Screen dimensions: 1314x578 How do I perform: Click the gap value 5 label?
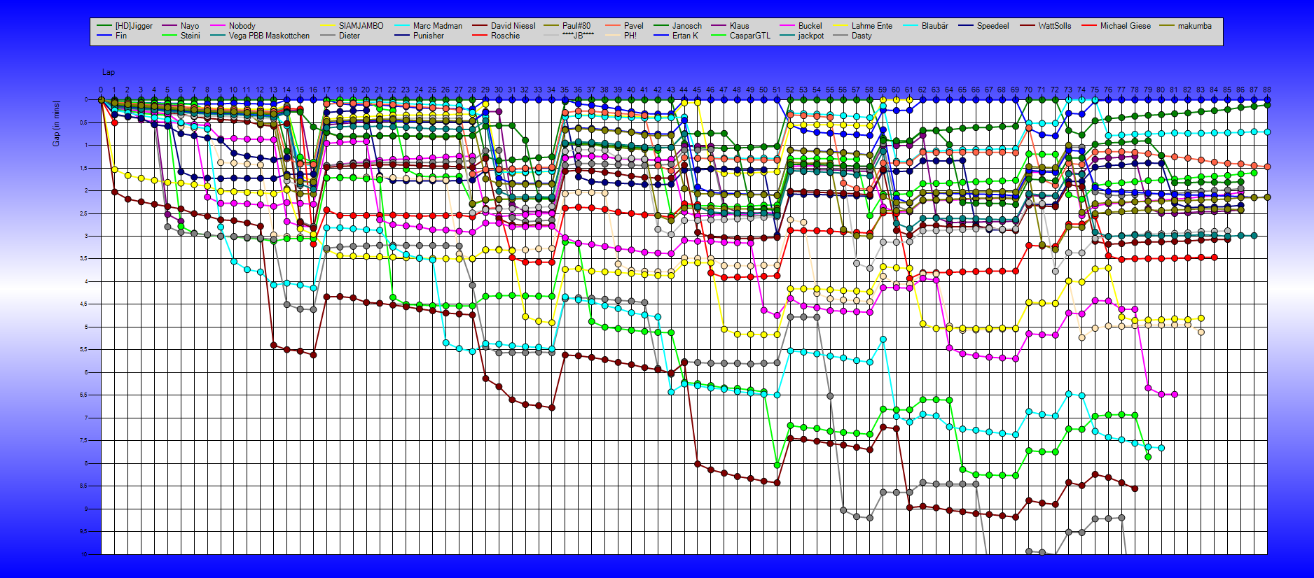coord(86,327)
